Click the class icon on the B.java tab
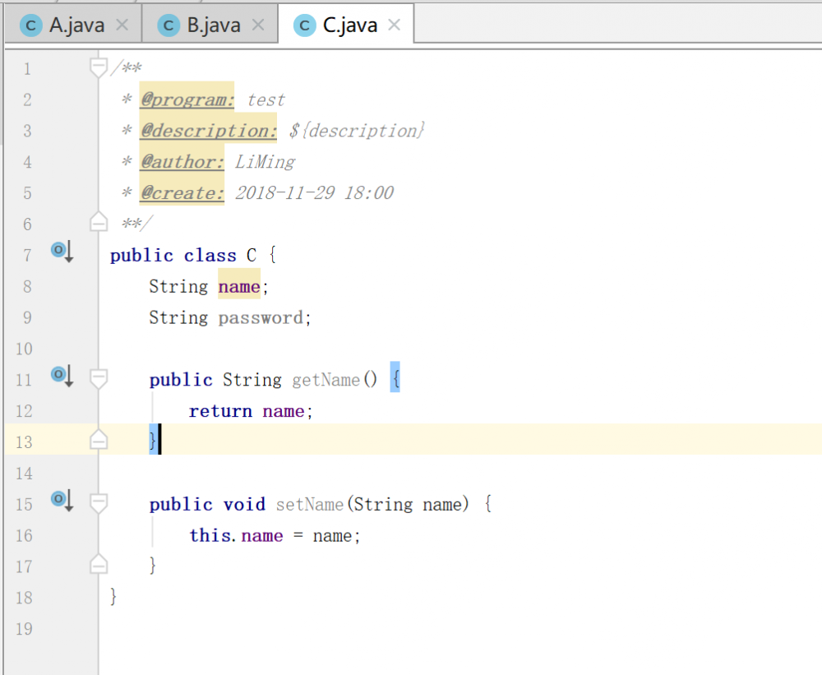This screenshot has height=675, width=822. (x=167, y=25)
